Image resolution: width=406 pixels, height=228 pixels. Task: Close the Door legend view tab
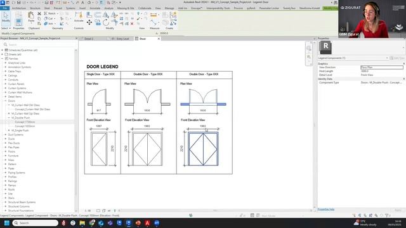tap(159, 39)
